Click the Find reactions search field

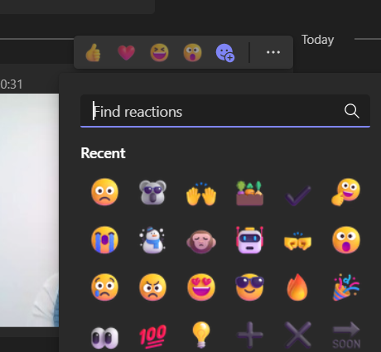coord(225,111)
